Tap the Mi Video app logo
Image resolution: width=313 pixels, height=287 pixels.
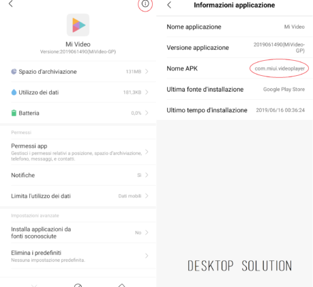(x=78, y=25)
